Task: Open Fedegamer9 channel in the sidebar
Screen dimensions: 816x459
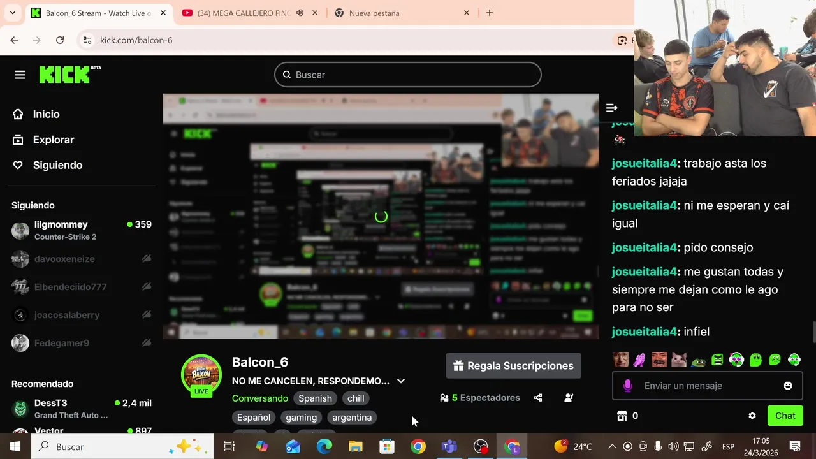Action: (x=82, y=343)
